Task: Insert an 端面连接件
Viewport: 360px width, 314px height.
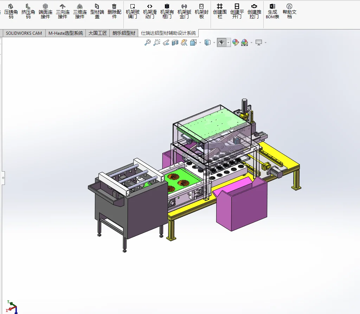Action: (x=45, y=11)
